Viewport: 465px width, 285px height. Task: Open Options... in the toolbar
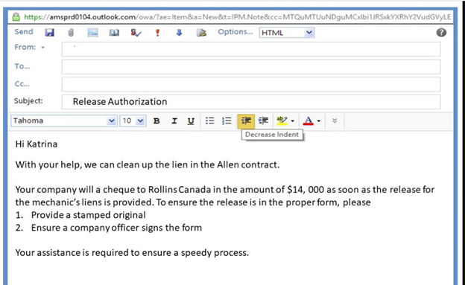coord(235,32)
